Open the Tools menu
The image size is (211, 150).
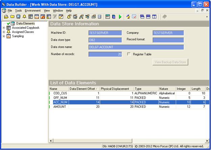click(18, 11)
